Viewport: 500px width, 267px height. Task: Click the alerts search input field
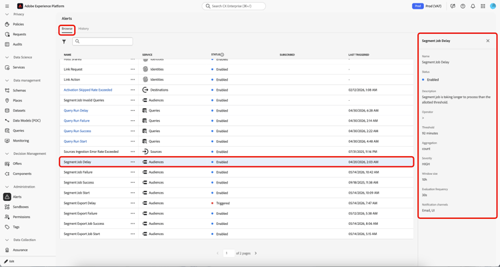pyautogui.click(x=103, y=41)
